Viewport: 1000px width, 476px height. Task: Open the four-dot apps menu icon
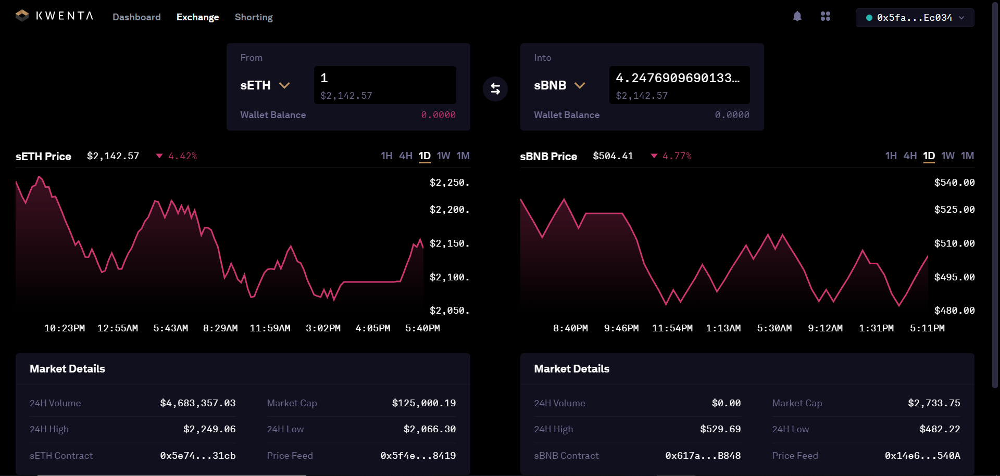(x=826, y=17)
